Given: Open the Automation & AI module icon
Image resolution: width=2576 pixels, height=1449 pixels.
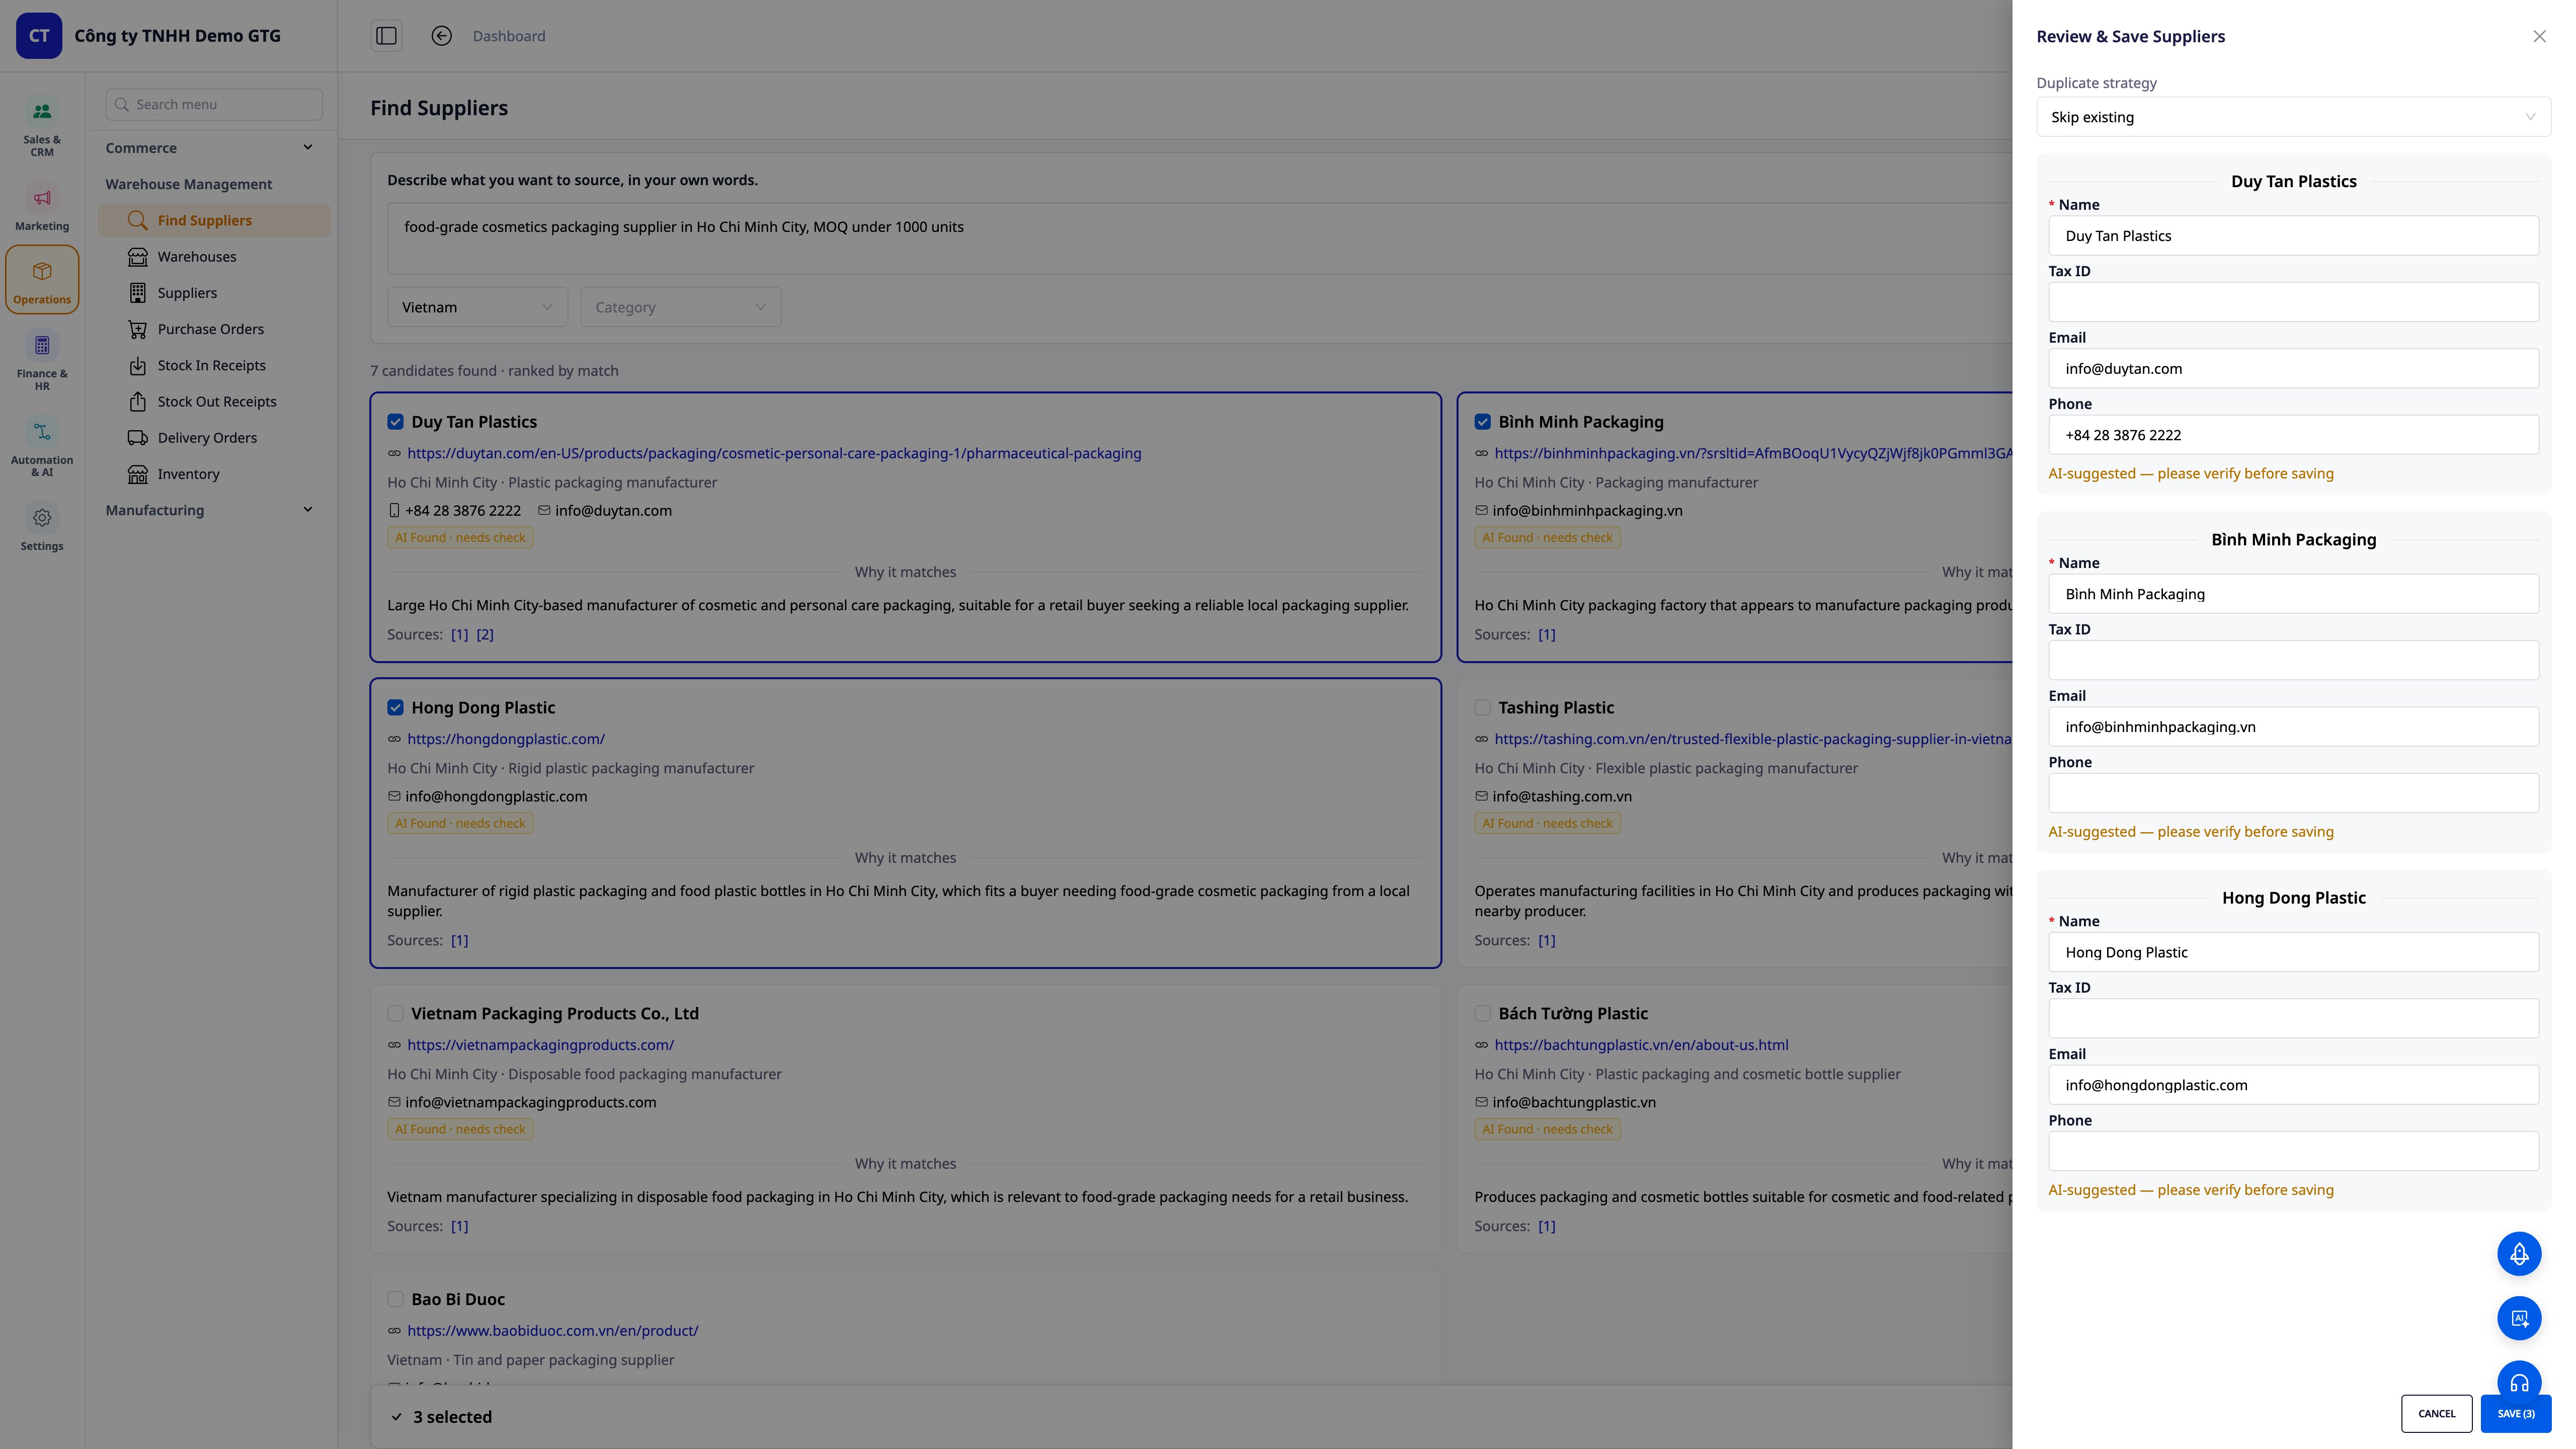Looking at the screenshot, I should tap(42, 432).
